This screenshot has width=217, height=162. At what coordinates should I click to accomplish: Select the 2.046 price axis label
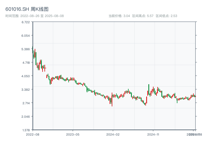[x=26, y=116]
